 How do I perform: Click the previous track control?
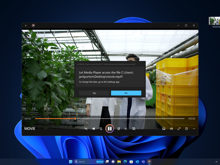93,128
